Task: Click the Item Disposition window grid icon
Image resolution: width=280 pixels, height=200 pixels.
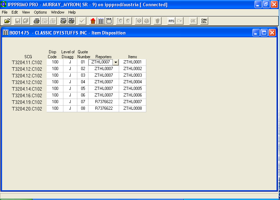Action: point(5,33)
